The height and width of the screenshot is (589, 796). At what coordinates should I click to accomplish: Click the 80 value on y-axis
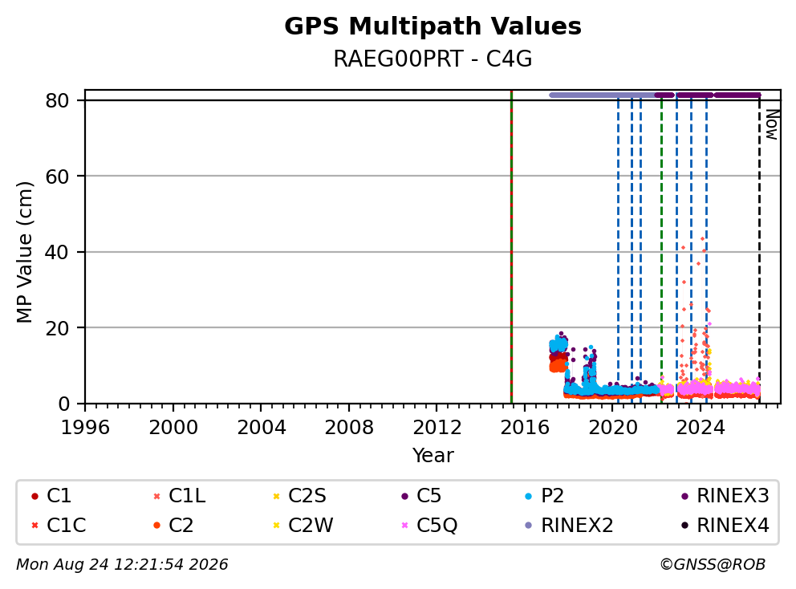(x=57, y=100)
